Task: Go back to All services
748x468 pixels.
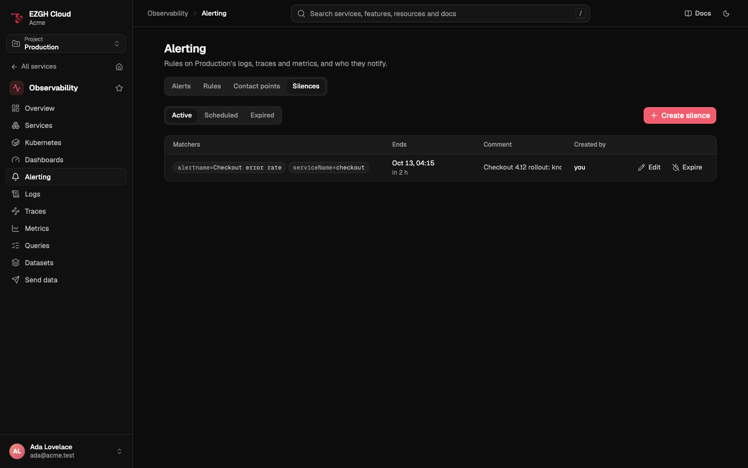Action: 34,67
